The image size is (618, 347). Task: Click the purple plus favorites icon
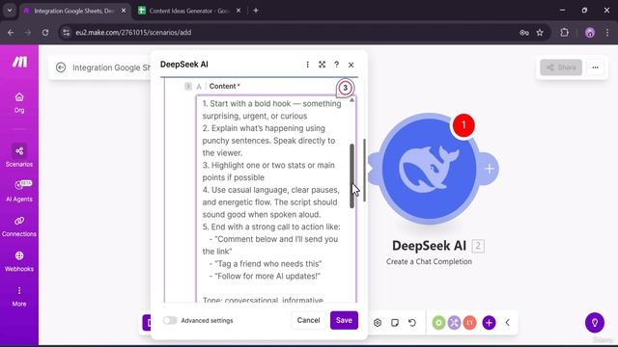click(x=489, y=323)
